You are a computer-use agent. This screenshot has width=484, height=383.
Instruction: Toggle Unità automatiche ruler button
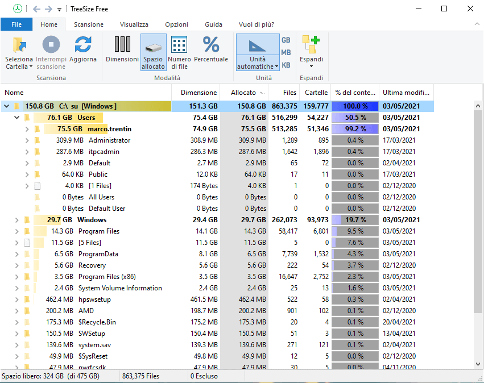(258, 45)
